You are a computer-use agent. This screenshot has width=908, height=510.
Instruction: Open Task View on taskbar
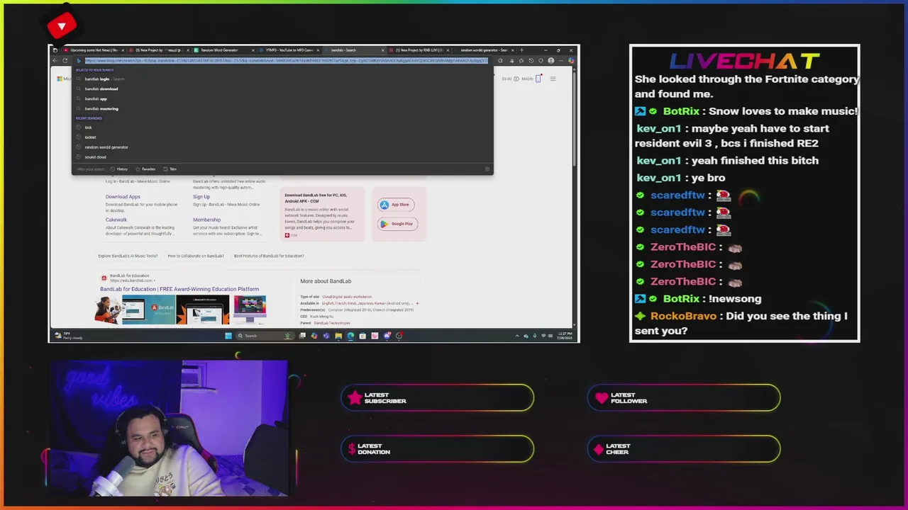[302, 336]
